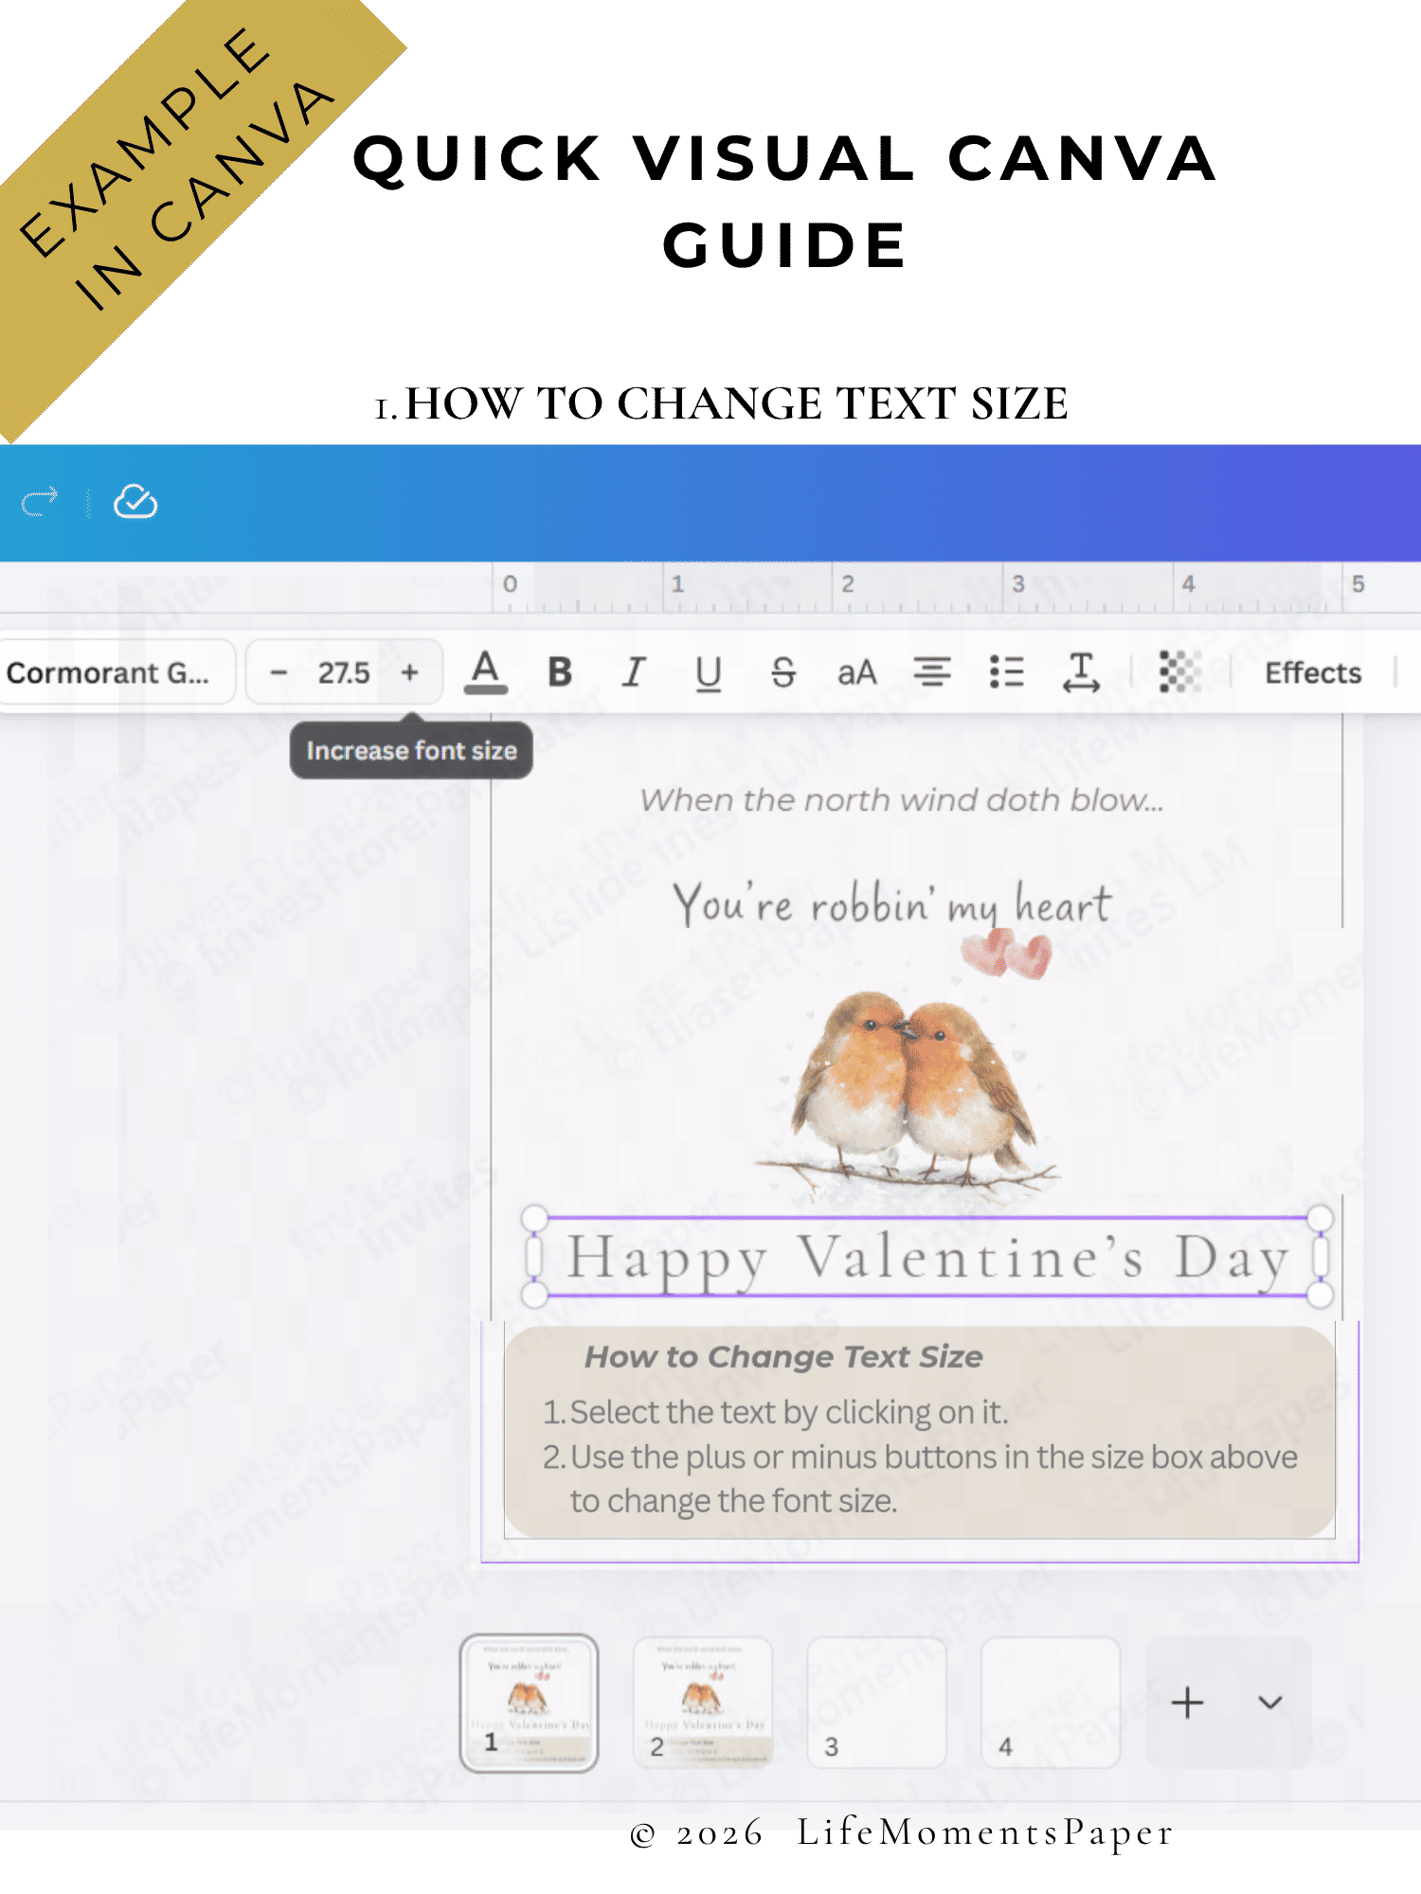This screenshot has height=1894, width=1421.
Task: Increase font size with plus button
Action: tap(410, 672)
